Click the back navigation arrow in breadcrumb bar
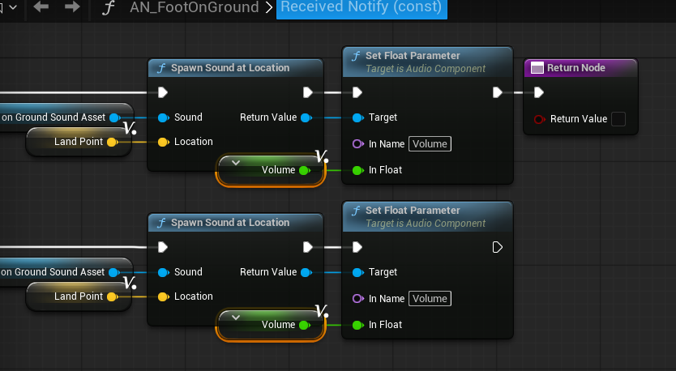Viewport: 676px width, 371px height. coord(41,7)
